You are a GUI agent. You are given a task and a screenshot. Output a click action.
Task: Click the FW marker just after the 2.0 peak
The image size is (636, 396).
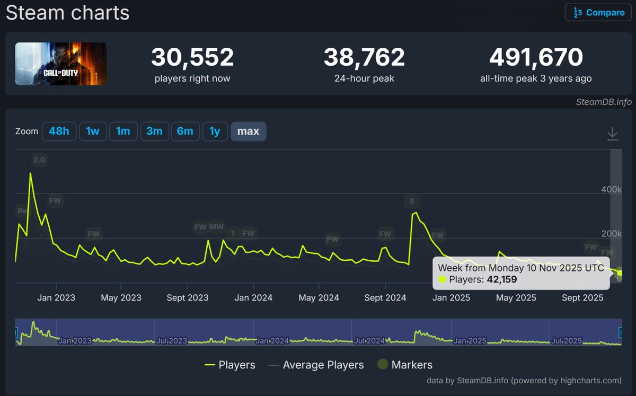click(x=55, y=201)
